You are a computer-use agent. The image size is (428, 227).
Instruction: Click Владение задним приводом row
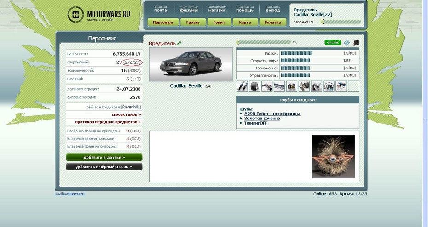click(x=104, y=139)
